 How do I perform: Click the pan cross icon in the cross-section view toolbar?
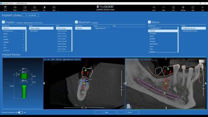pyautogui.click(x=45, y=59)
